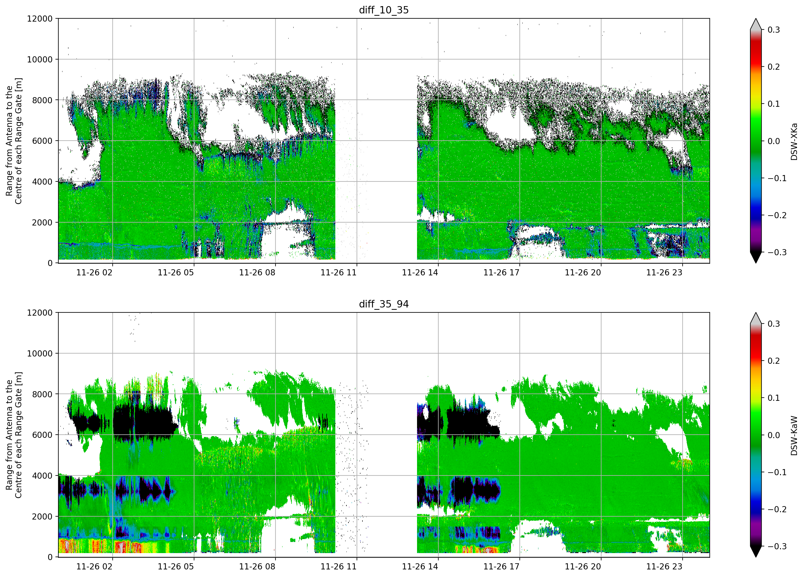Click the diff_10_35 plot title
This screenshot has width=804, height=577.
click(384, 10)
